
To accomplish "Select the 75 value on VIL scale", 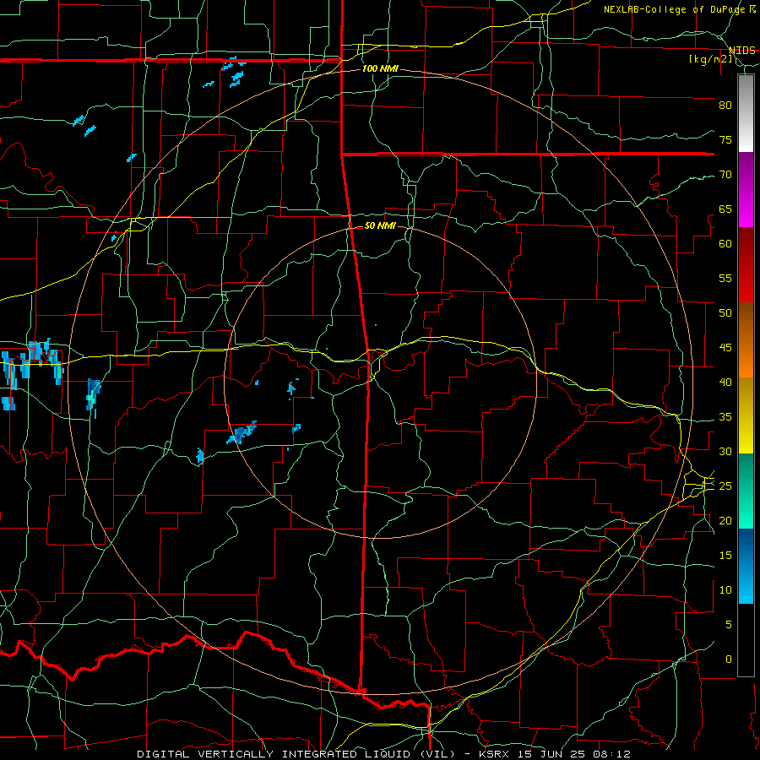I will coord(725,139).
